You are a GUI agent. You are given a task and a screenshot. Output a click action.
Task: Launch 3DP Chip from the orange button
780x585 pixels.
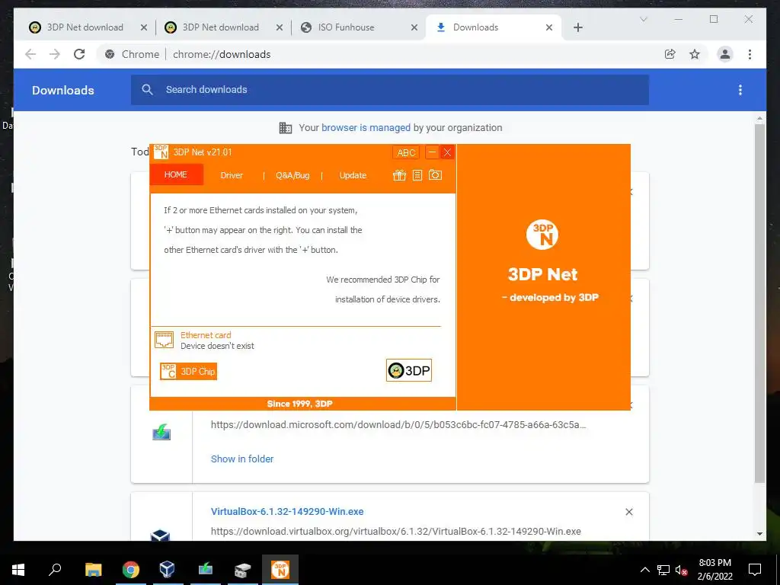click(189, 371)
